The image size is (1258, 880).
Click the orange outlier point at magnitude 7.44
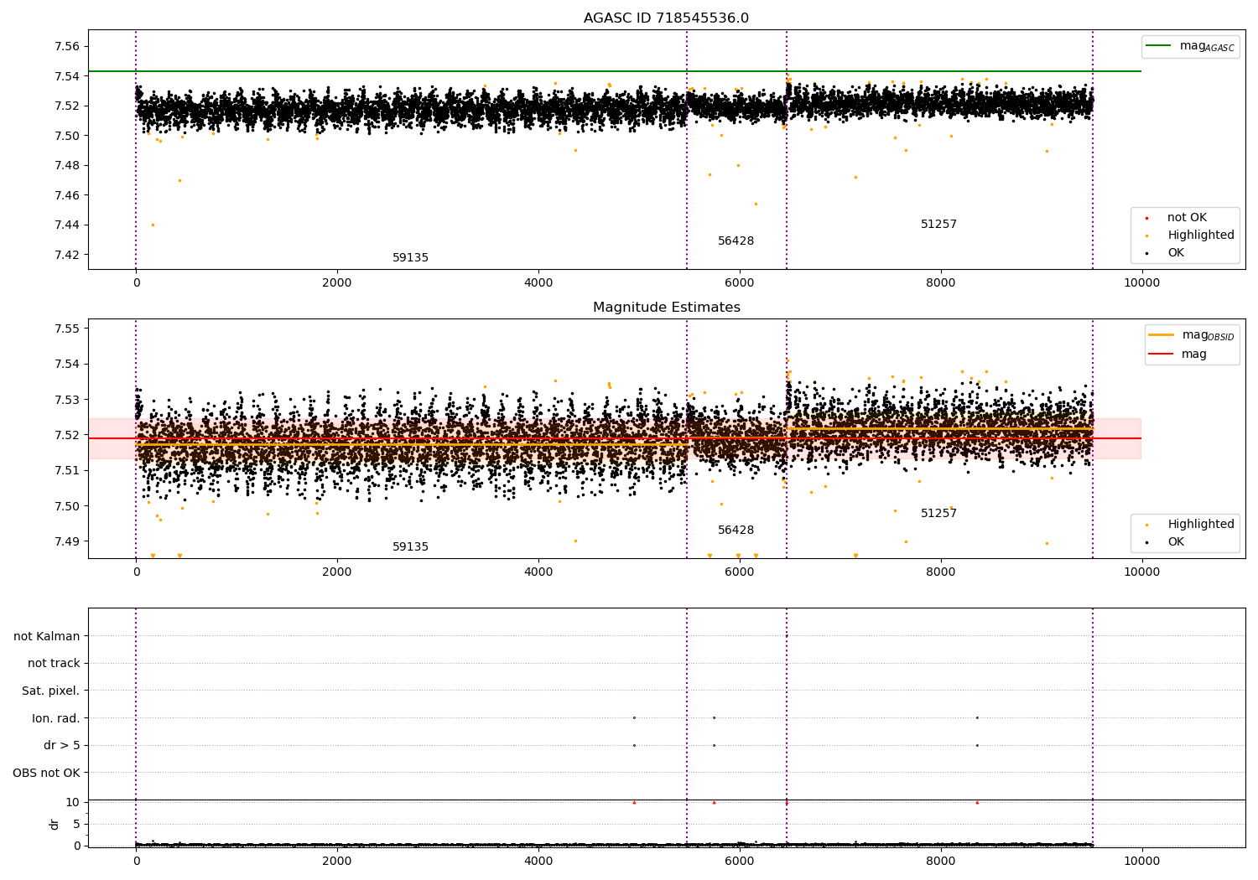(x=153, y=225)
